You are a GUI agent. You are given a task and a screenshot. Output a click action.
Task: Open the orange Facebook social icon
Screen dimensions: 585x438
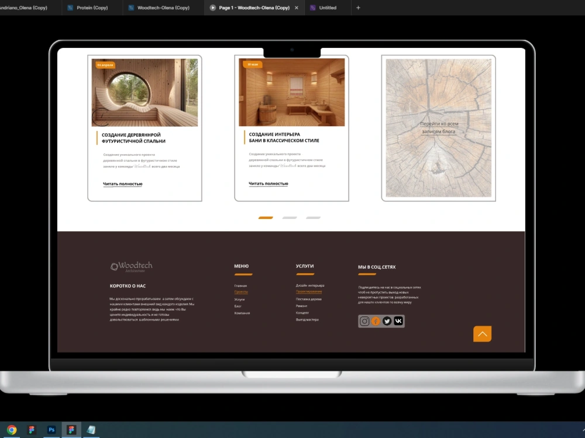click(x=376, y=321)
